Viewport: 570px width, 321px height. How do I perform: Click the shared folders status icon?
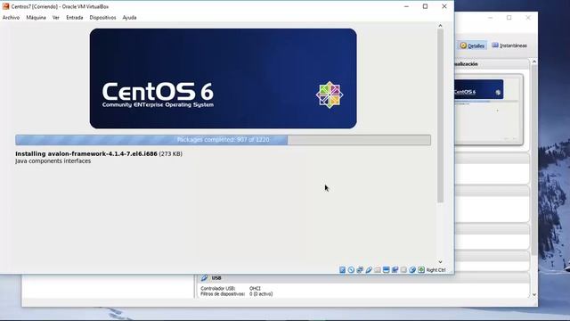[378, 269]
